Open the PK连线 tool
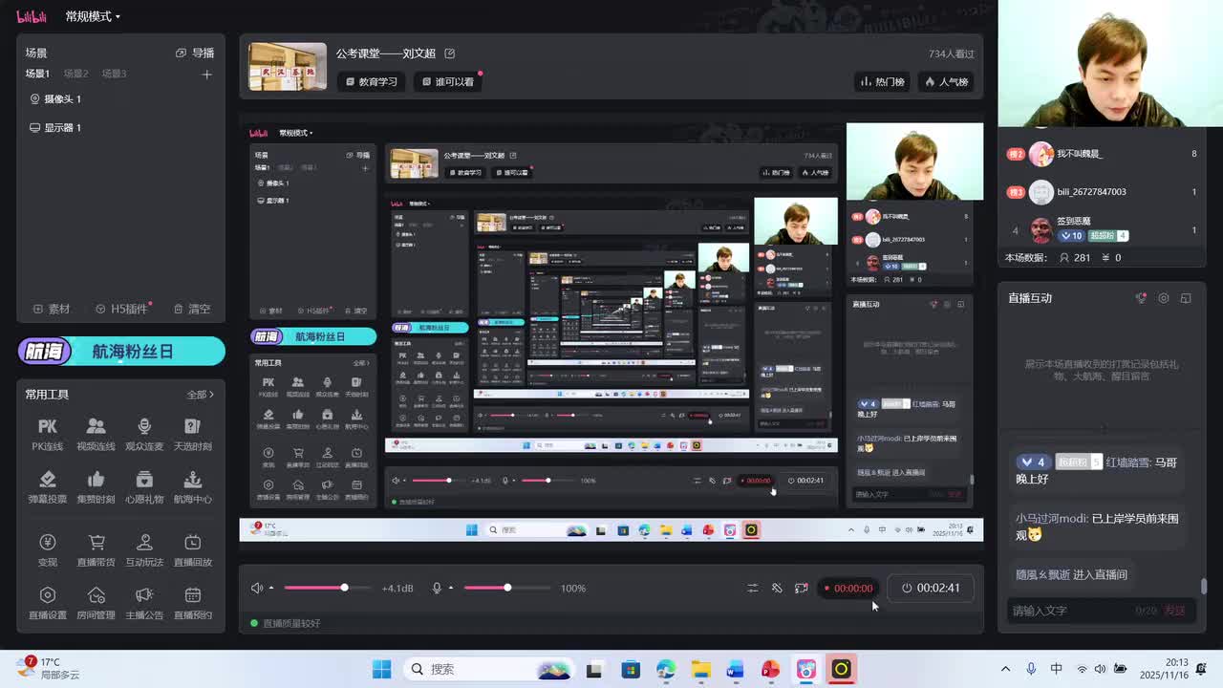 [x=48, y=434]
